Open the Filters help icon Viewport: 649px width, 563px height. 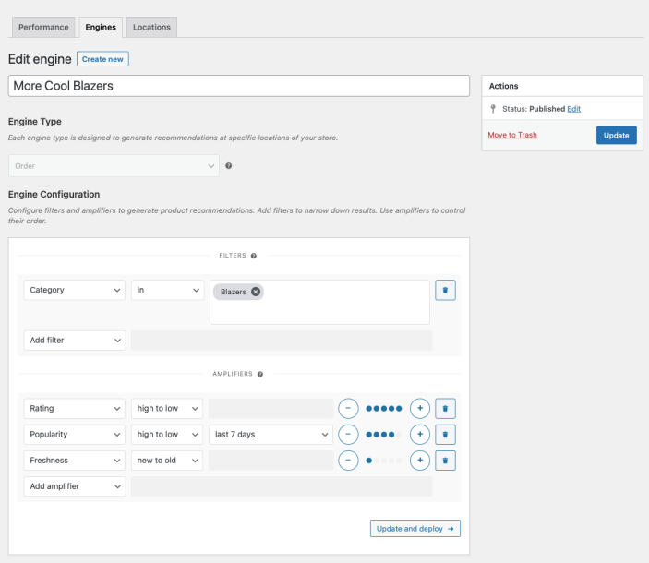[x=254, y=256]
